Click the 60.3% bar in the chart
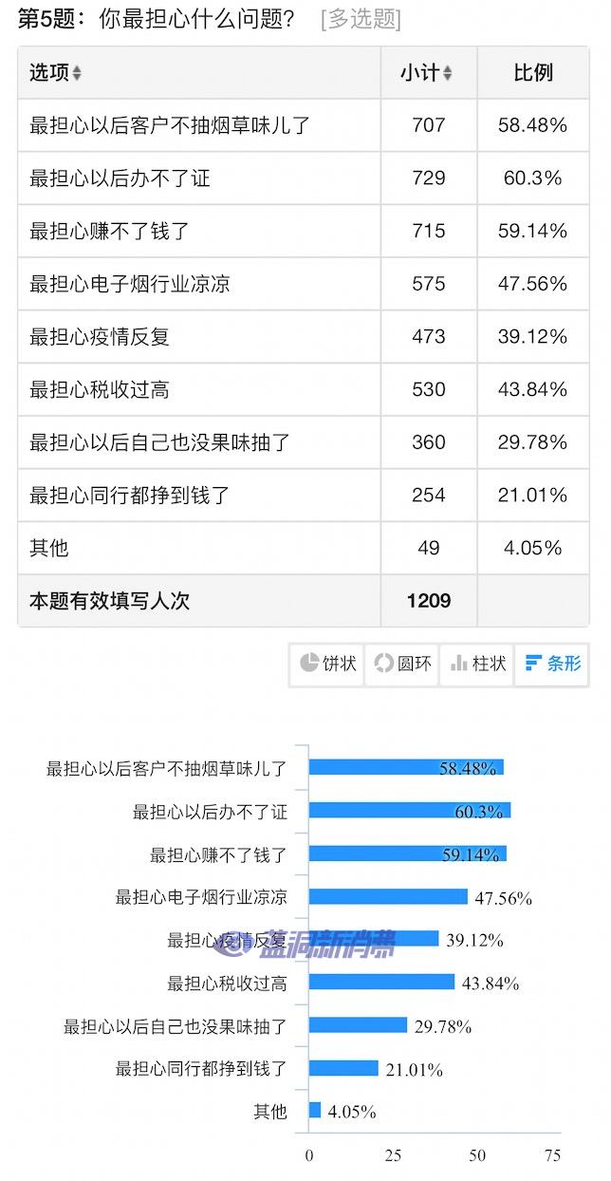Screen dimensions: 611x1181 point(408,812)
